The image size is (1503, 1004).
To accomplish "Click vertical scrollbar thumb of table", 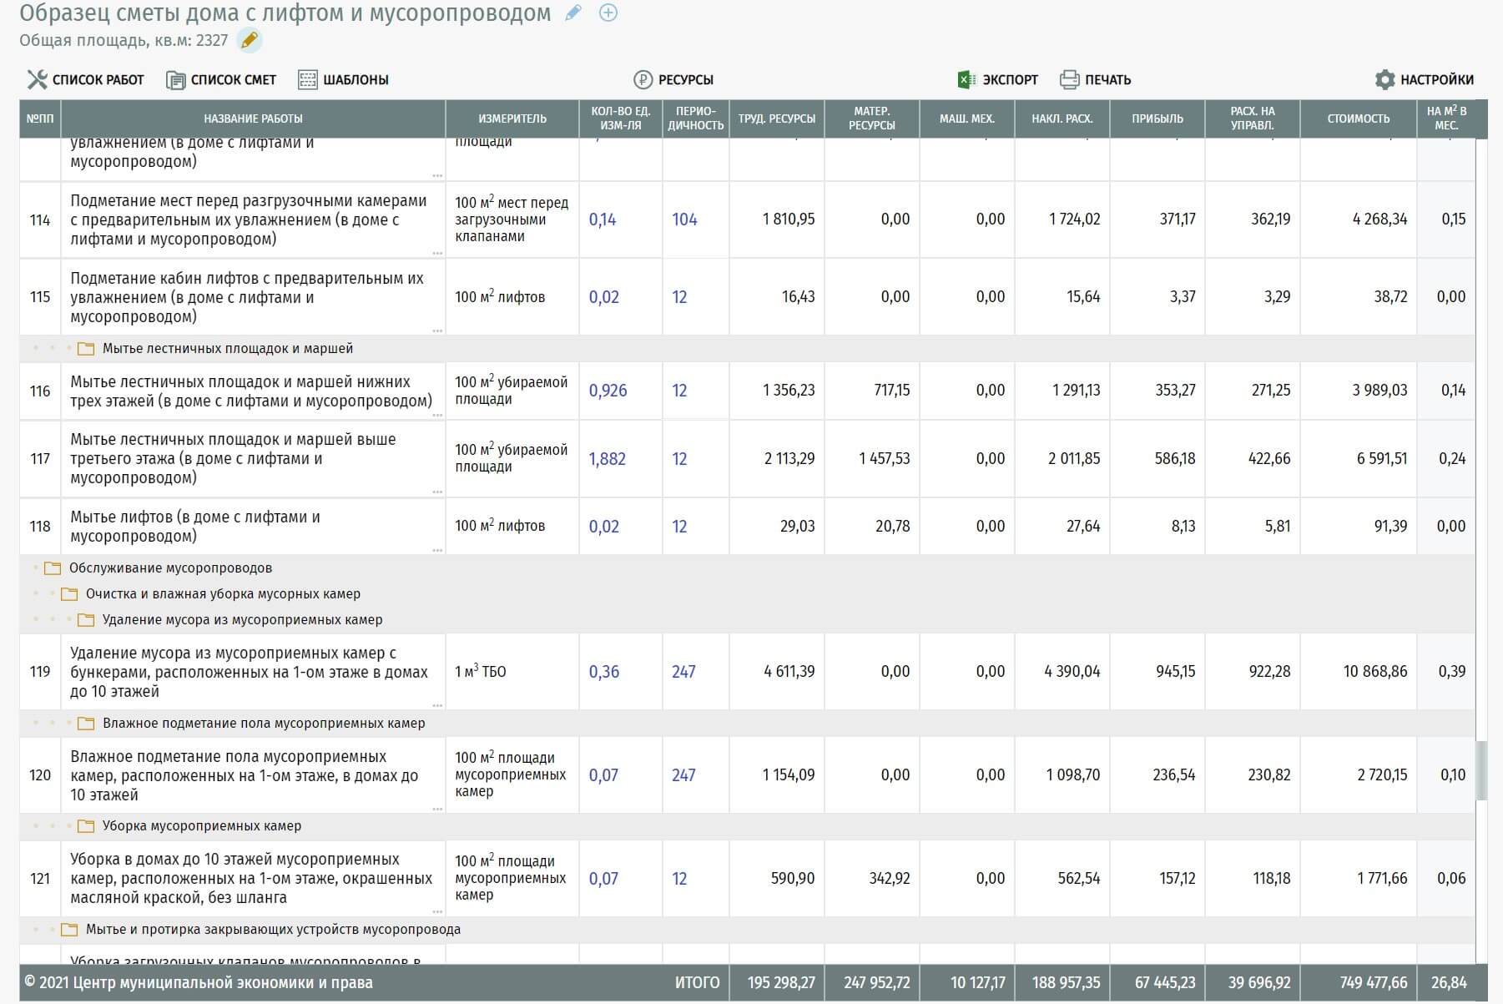I will [1481, 771].
